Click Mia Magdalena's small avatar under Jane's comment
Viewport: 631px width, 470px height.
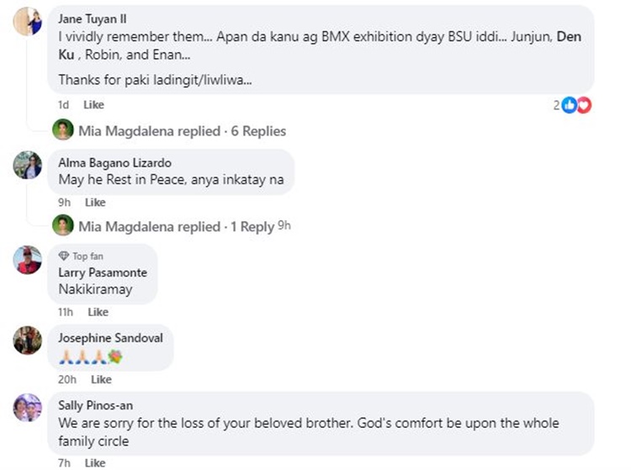(x=63, y=130)
